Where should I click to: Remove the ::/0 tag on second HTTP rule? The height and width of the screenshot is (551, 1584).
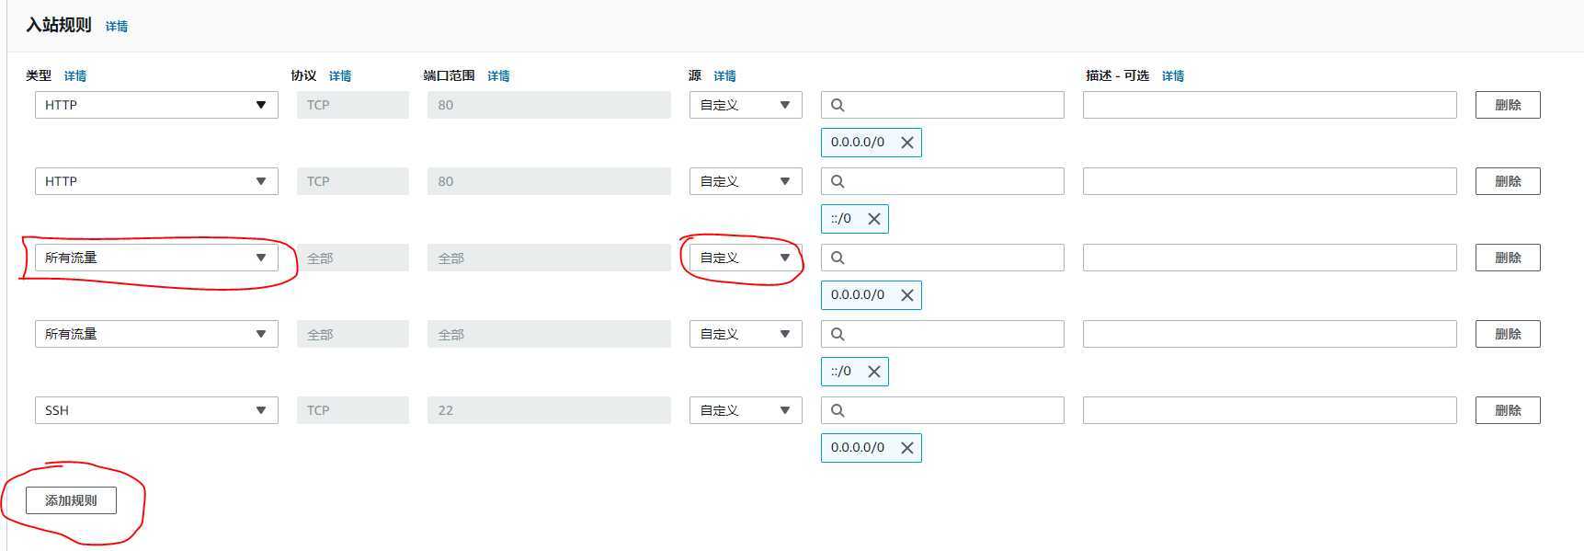(874, 219)
